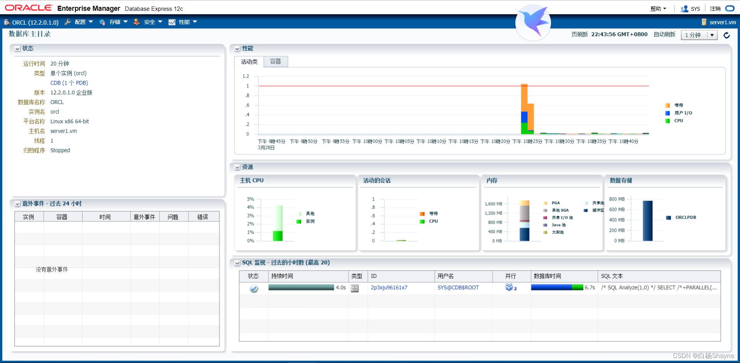The width and height of the screenshot is (740, 363).
Task: Click the 数据库时间 column header
Action: [564, 276]
